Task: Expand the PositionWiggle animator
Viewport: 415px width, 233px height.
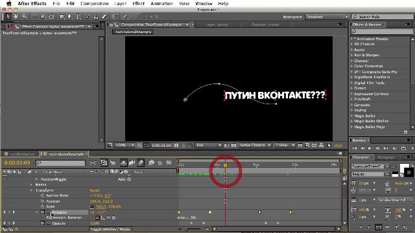Action: pyautogui.click(x=36, y=179)
